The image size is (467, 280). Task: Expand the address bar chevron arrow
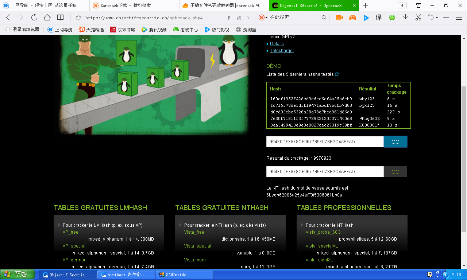tap(248, 17)
